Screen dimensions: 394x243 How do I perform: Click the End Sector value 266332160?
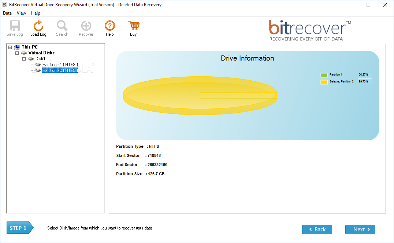(157, 165)
